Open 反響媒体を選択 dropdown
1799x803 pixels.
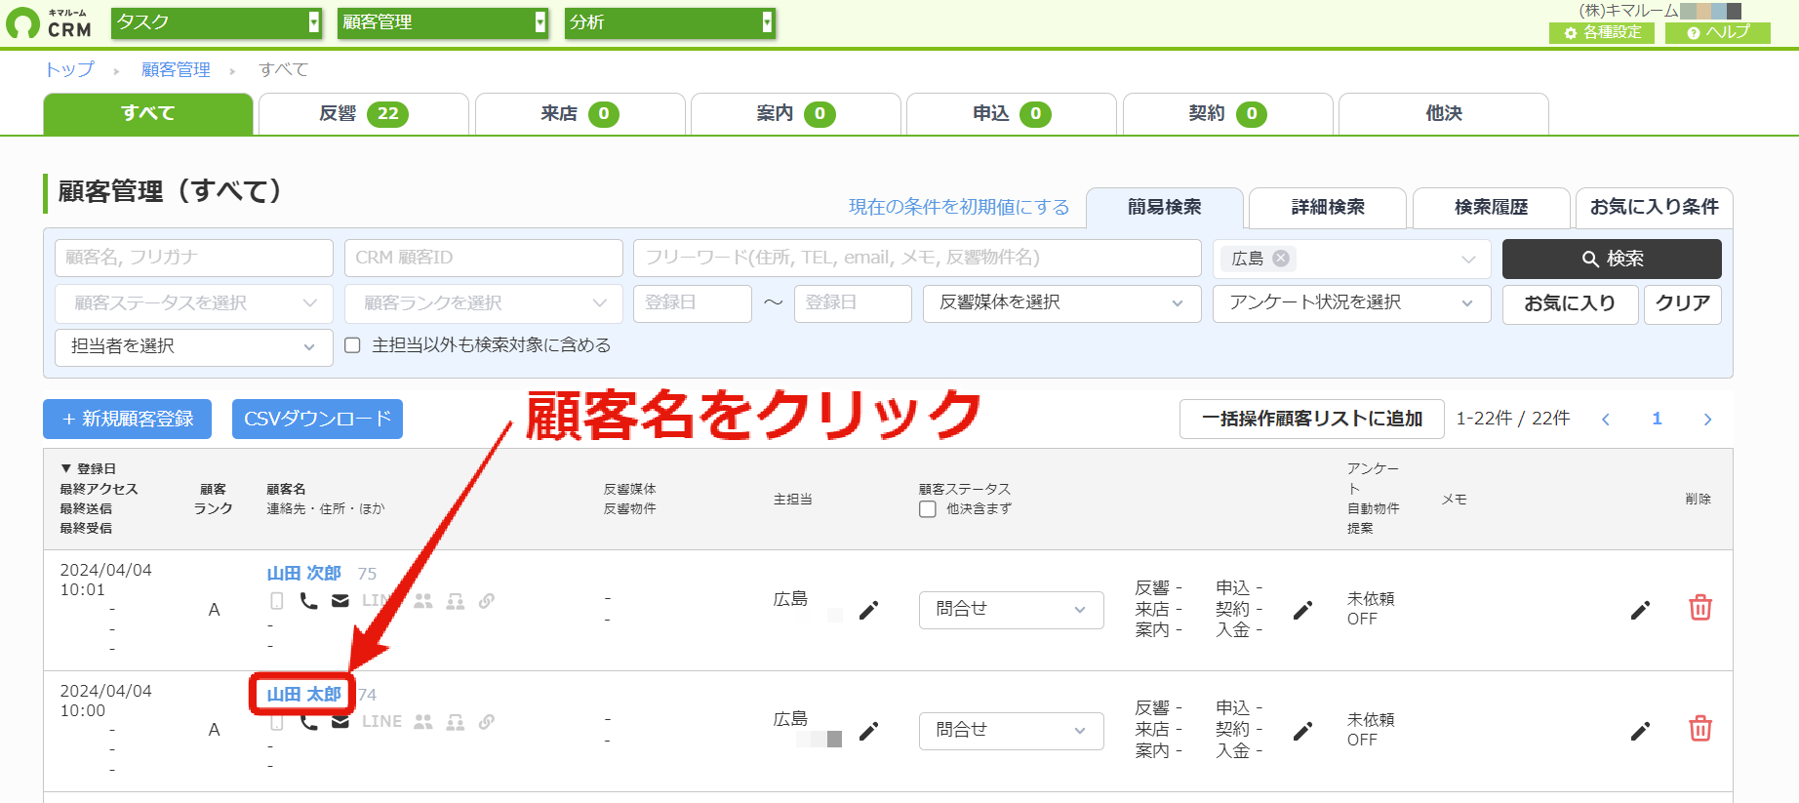1061,303
